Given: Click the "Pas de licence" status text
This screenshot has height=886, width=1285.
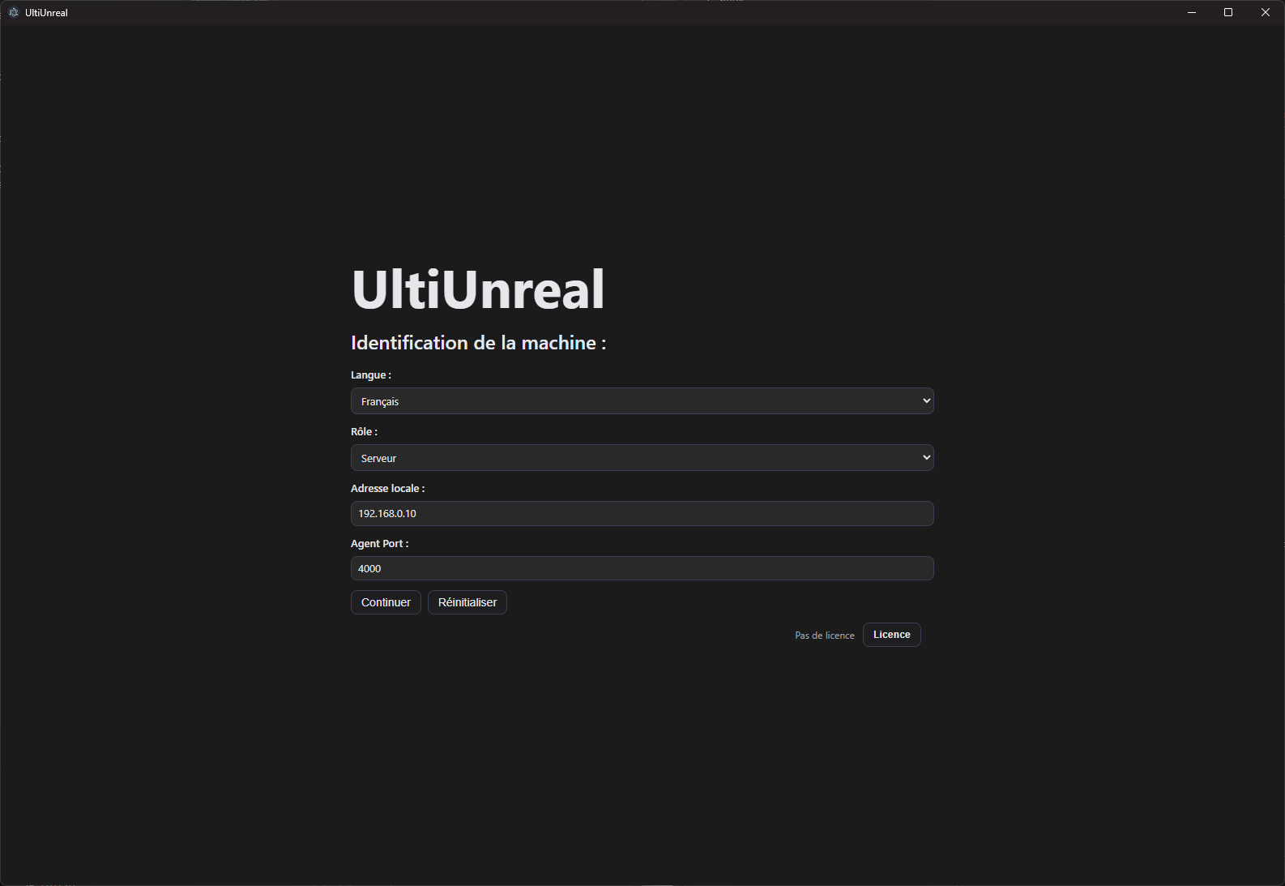Looking at the screenshot, I should tap(824, 636).
